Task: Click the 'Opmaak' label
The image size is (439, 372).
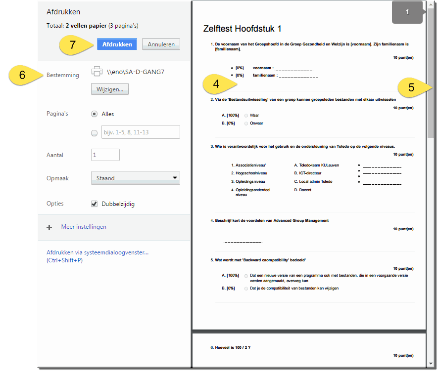Action: [x=57, y=178]
